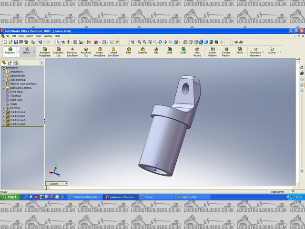Image resolution: width=305 pixels, height=229 pixels.
Task: Click the Windows Start button
Action: pyautogui.click(x=9, y=197)
